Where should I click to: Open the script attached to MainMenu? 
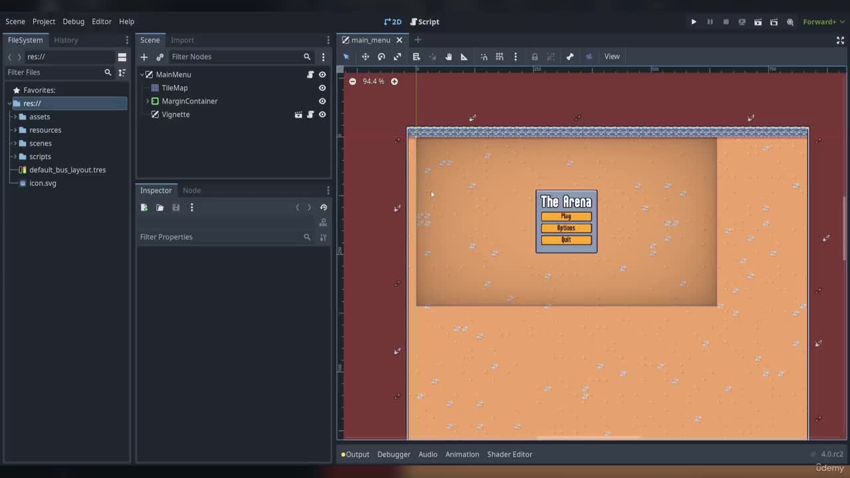[x=310, y=74]
